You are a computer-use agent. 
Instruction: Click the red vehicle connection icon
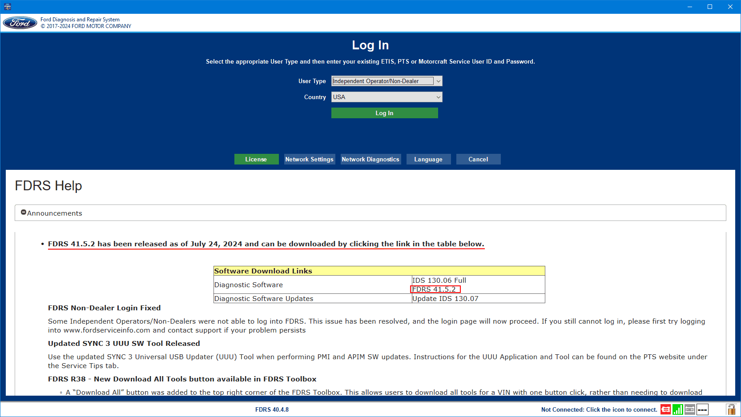pyautogui.click(x=665, y=409)
